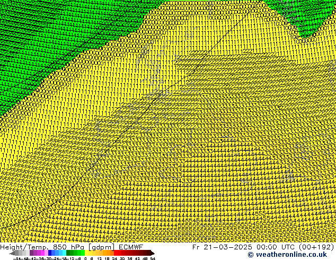The height and width of the screenshot is (260, 336).
Task: Select the 'Fr 21-03-2025 00:00 UTC' date text
Action: tap(244, 247)
